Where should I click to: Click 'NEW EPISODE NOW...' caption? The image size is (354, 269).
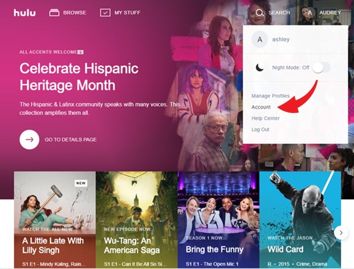tap(129, 229)
